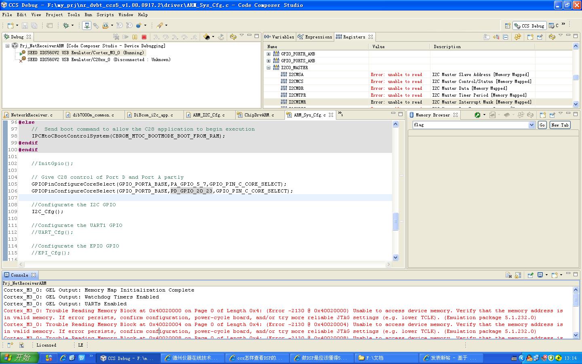Toggle Scroll Lock in the Console toolbar
The width and height of the screenshot is (582, 364).
click(x=518, y=275)
